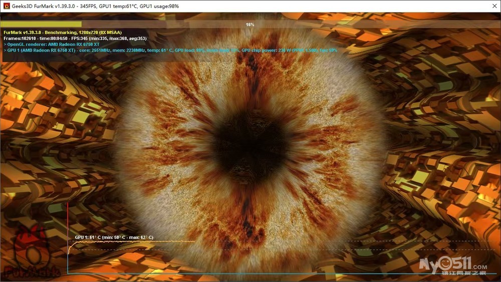Screen dimensions: 501x282
Task: Click the 'Frames:102610 - time:00:04:50' stats line
Action: (75, 39)
